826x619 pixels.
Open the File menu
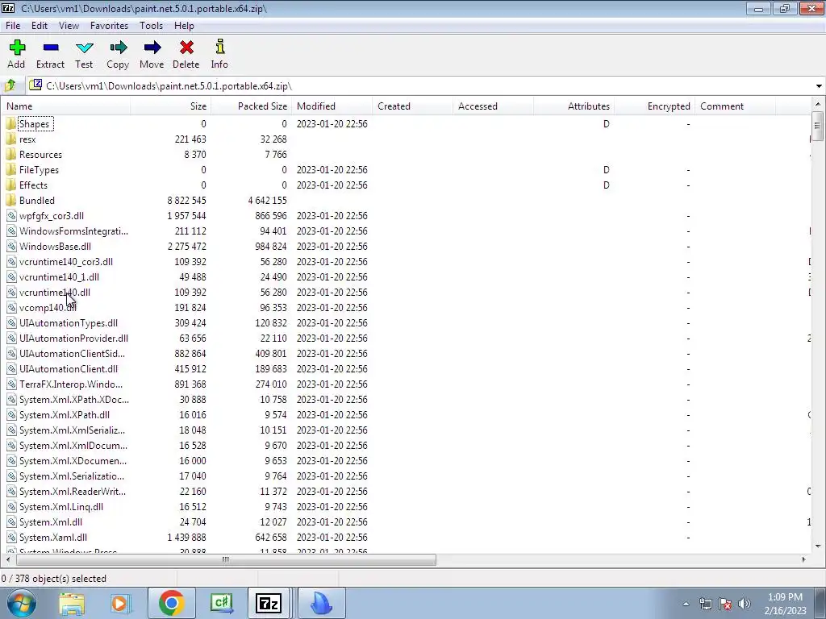pyautogui.click(x=13, y=25)
